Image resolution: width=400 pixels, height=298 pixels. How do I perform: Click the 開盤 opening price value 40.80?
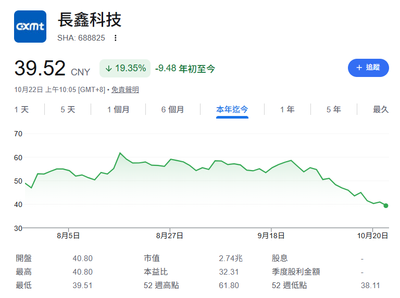82,258
